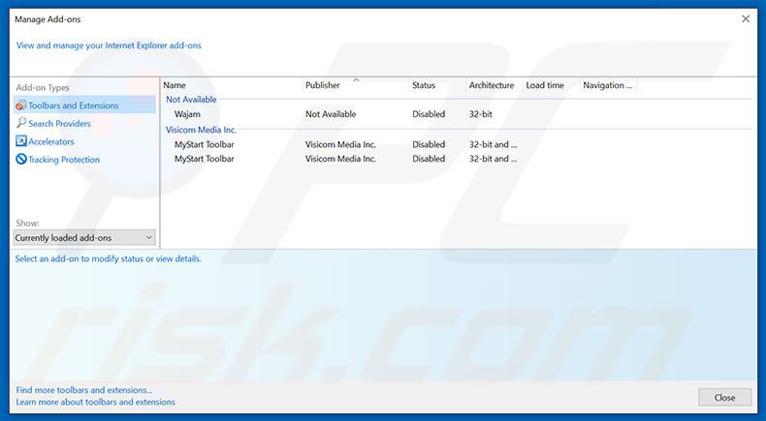Close the Manage Add-ons window with X
Viewport: 766px width, 421px height.
tap(745, 17)
